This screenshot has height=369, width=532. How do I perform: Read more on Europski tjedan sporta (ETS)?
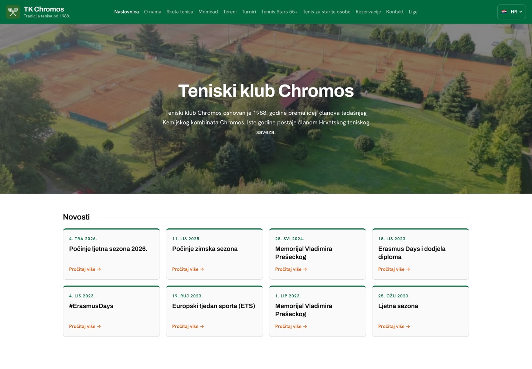pyautogui.click(x=188, y=327)
